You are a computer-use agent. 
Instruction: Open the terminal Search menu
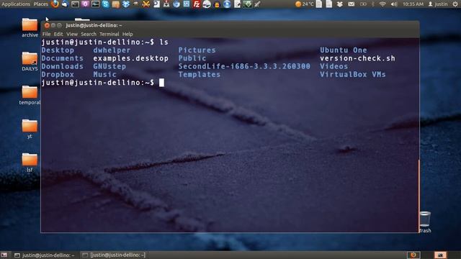point(89,34)
